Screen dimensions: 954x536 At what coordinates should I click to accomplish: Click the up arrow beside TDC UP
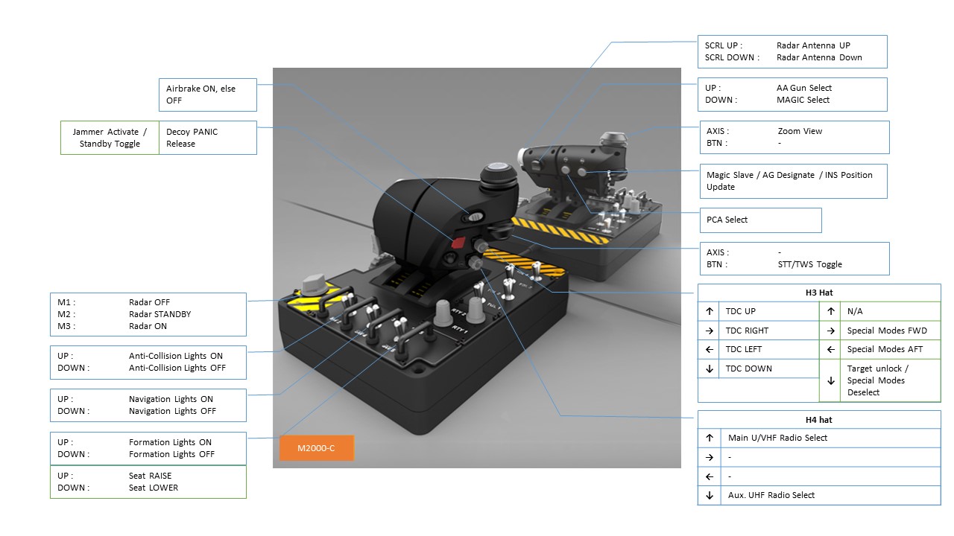click(x=710, y=311)
